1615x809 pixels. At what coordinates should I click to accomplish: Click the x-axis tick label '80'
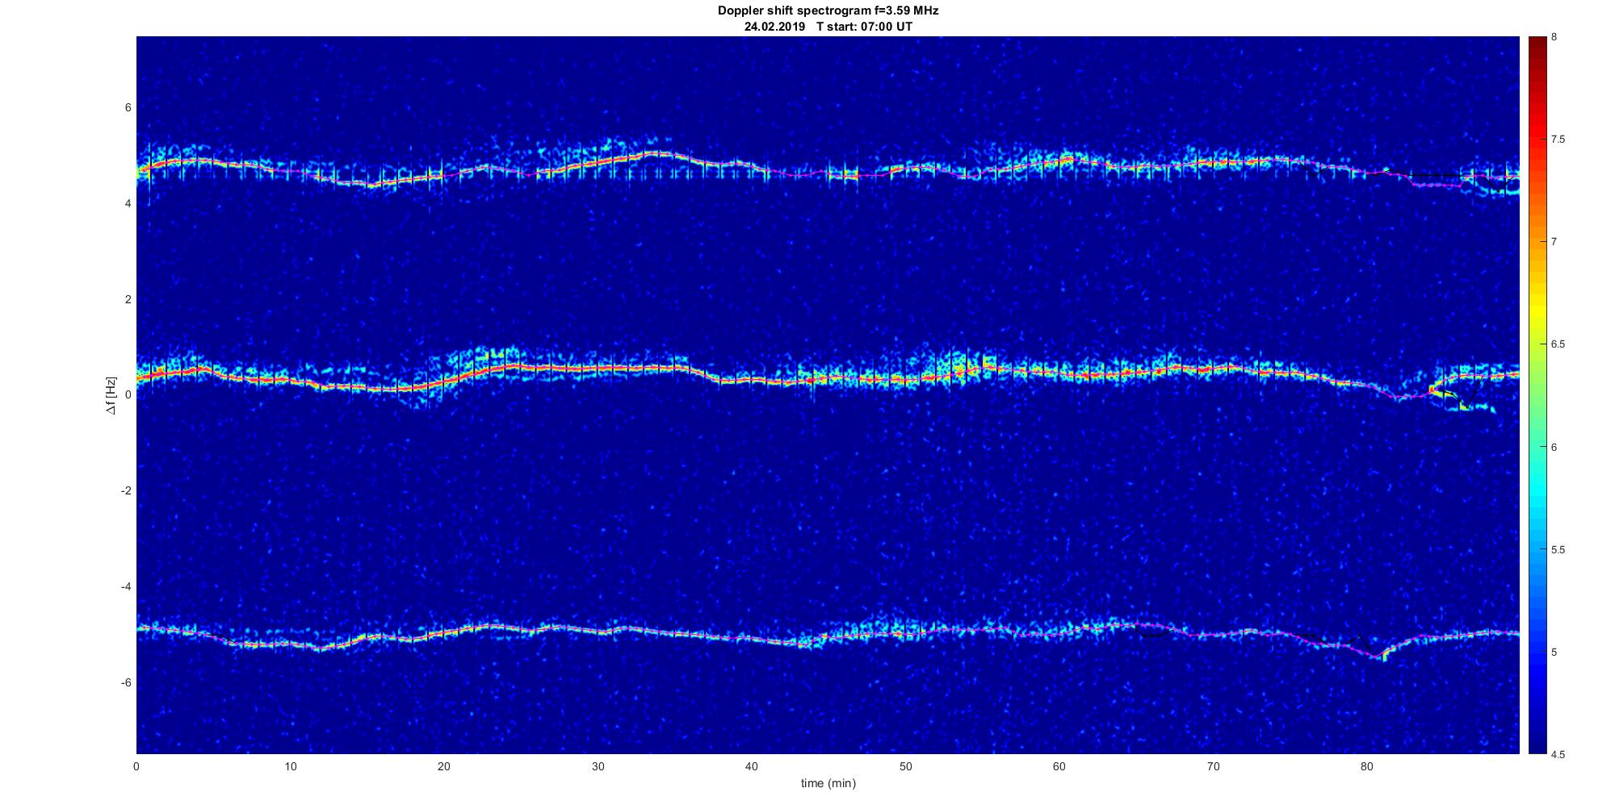tap(1366, 767)
